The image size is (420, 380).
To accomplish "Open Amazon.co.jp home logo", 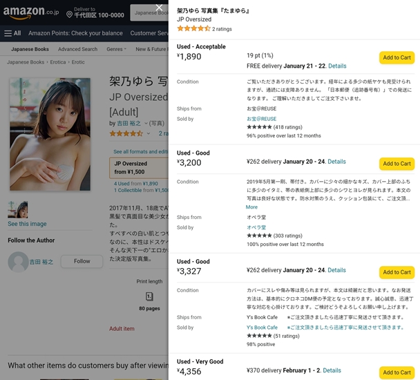I will 31,12.
